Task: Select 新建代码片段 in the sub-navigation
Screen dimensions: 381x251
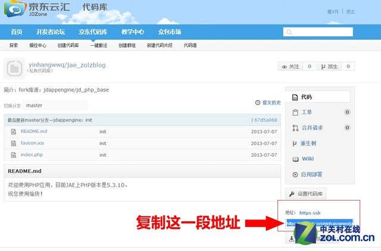Action: (x=160, y=45)
